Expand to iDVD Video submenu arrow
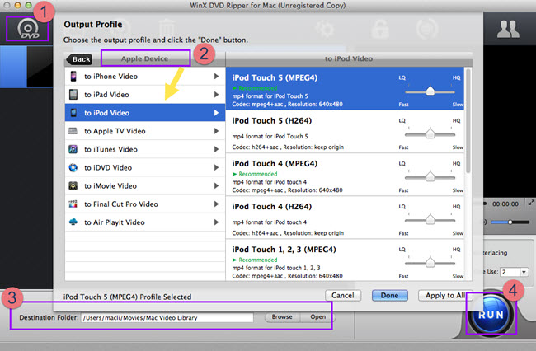Image resolution: width=536 pixels, height=351 pixels. [216, 167]
